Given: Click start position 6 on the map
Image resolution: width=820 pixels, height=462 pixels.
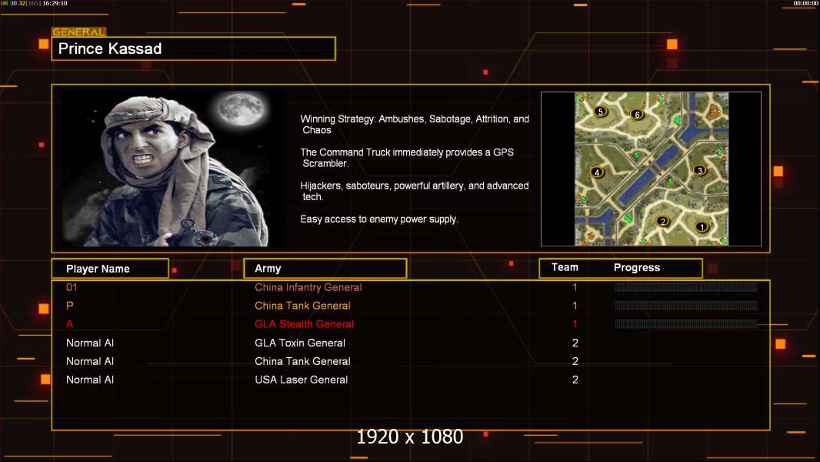Looking at the screenshot, I should click(636, 115).
